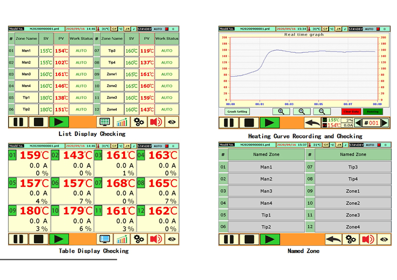Click back arrow in Heating Curve panel
Screen dimensions: 397x280
pos(312,123)
